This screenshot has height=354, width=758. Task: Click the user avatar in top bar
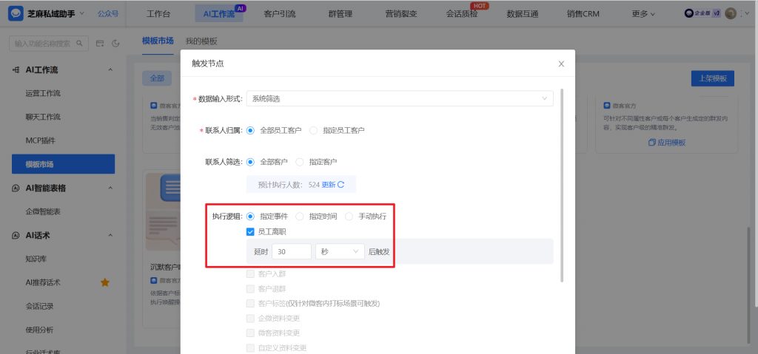tap(731, 13)
